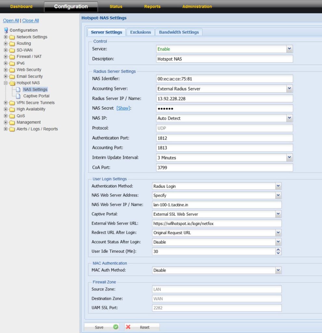This screenshot has width=322, height=333.
Task: Click the Close All link
Action: (31, 20)
